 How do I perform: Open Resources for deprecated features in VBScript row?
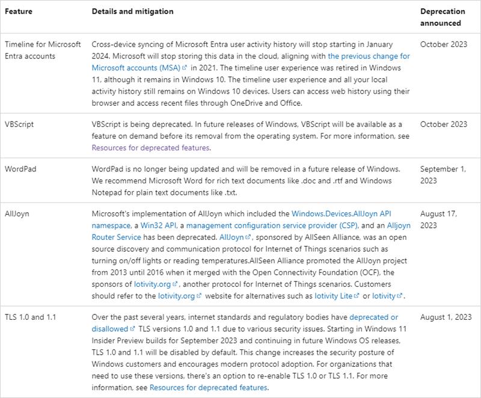pos(150,148)
